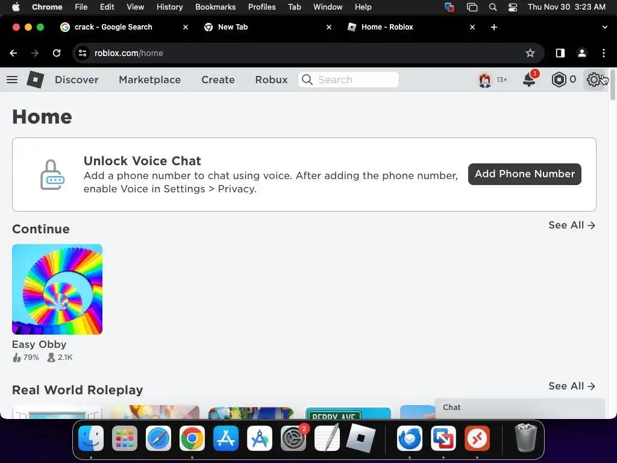Open the Roblox hamburger navigation menu

(12, 80)
